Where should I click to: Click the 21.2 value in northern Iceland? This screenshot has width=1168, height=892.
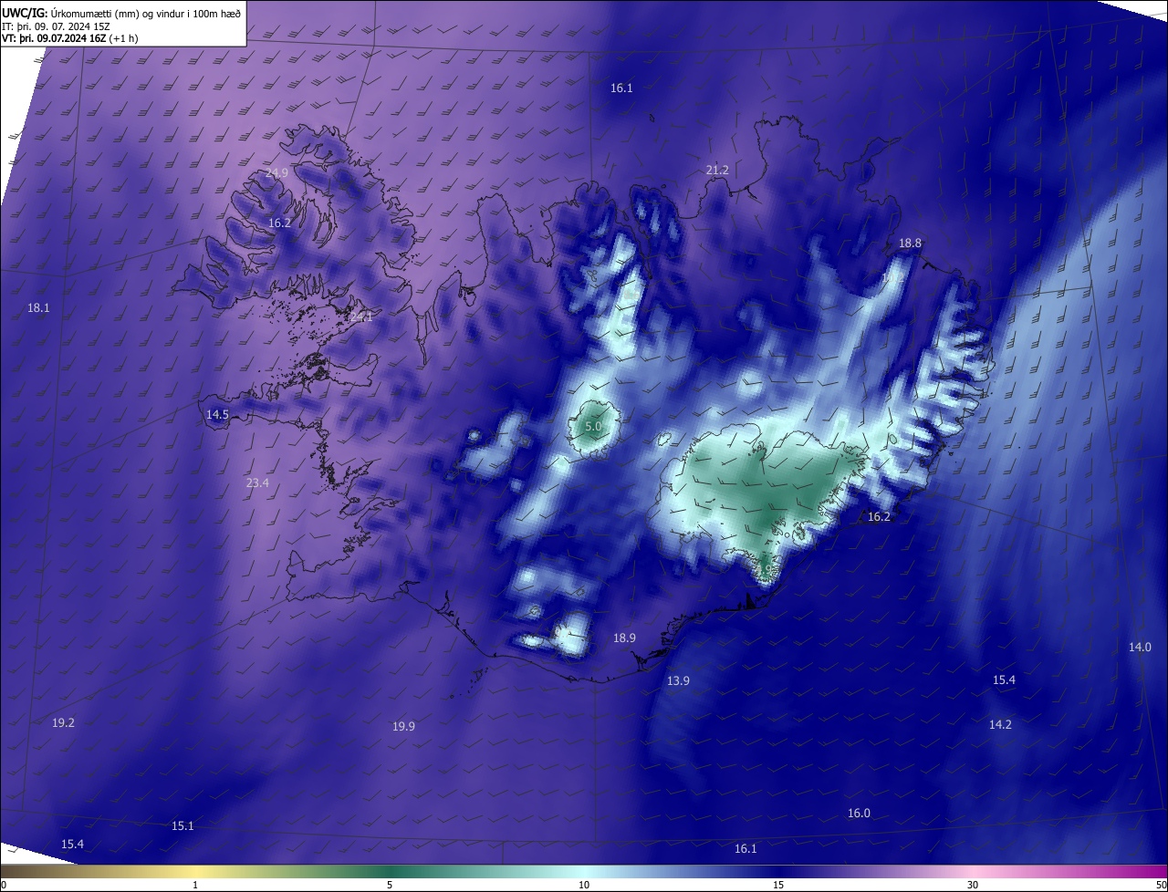pyautogui.click(x=717, y=171)
